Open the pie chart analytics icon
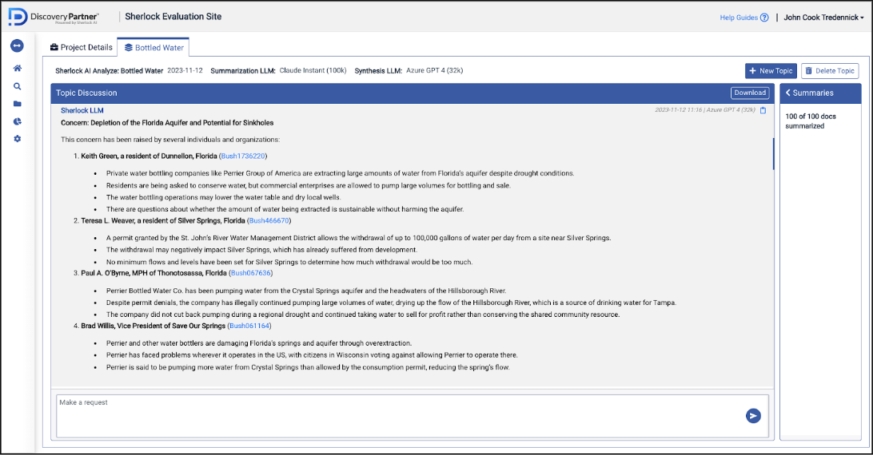 tap(18, 121)
